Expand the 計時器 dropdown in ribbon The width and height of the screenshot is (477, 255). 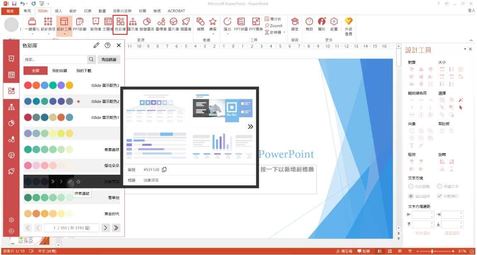coord(284,32)
